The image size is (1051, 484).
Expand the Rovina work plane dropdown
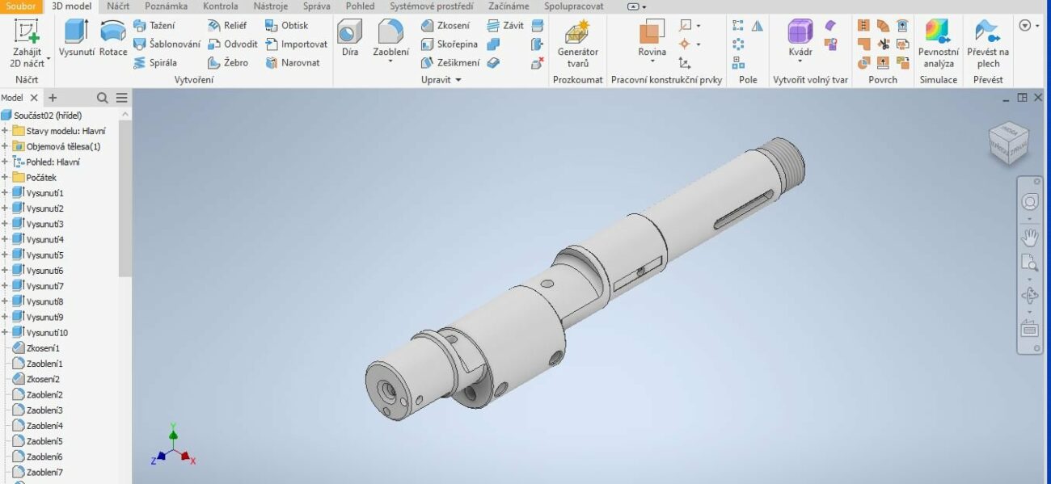click(x=652, y=61)
